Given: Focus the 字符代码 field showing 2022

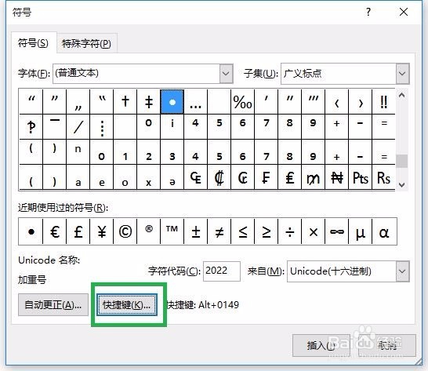Looking at the screenshot, I should click(x=222, y=271).
